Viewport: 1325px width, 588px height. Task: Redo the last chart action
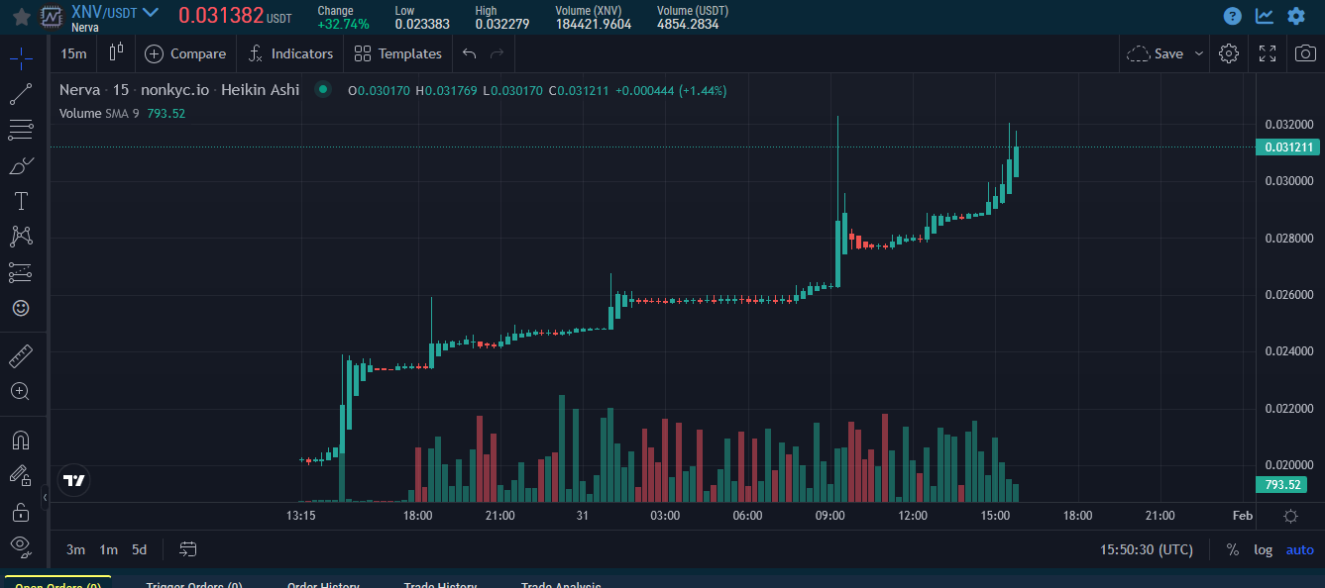click(497, 53)
